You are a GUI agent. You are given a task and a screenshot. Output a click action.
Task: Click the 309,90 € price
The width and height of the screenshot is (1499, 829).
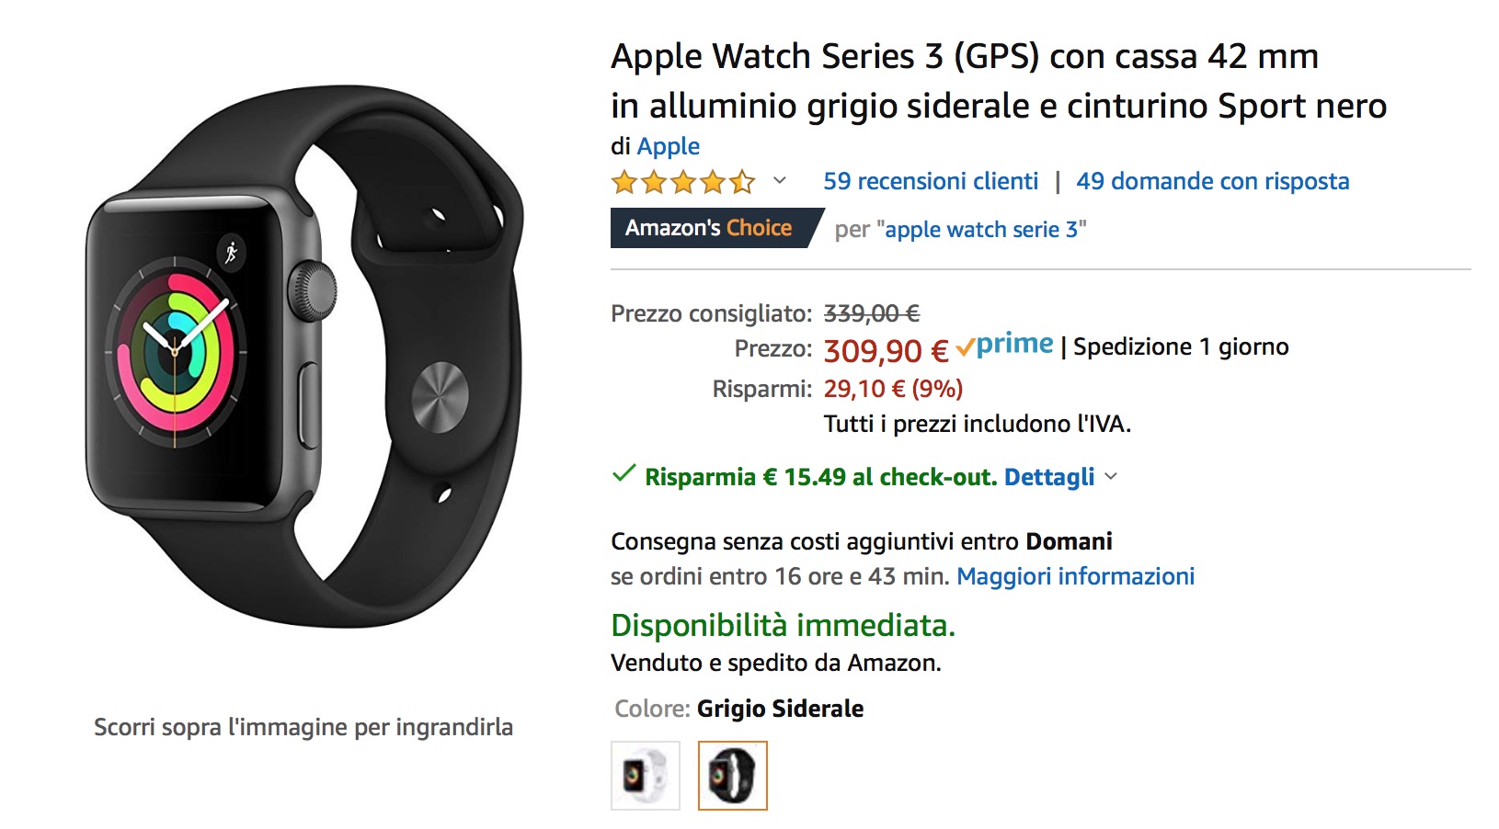tap(885, 350)
